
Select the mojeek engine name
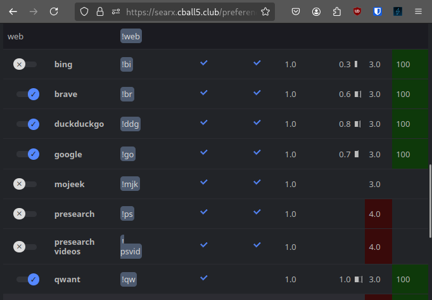click(70, 184)
